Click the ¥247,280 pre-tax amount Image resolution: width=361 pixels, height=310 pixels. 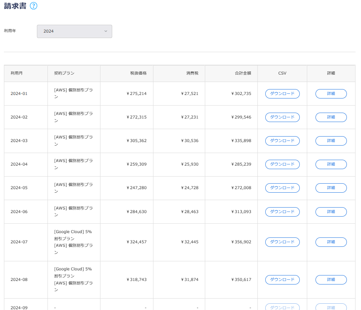(x=137, y=188)
